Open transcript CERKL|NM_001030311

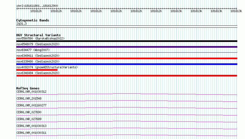[31, 133]
